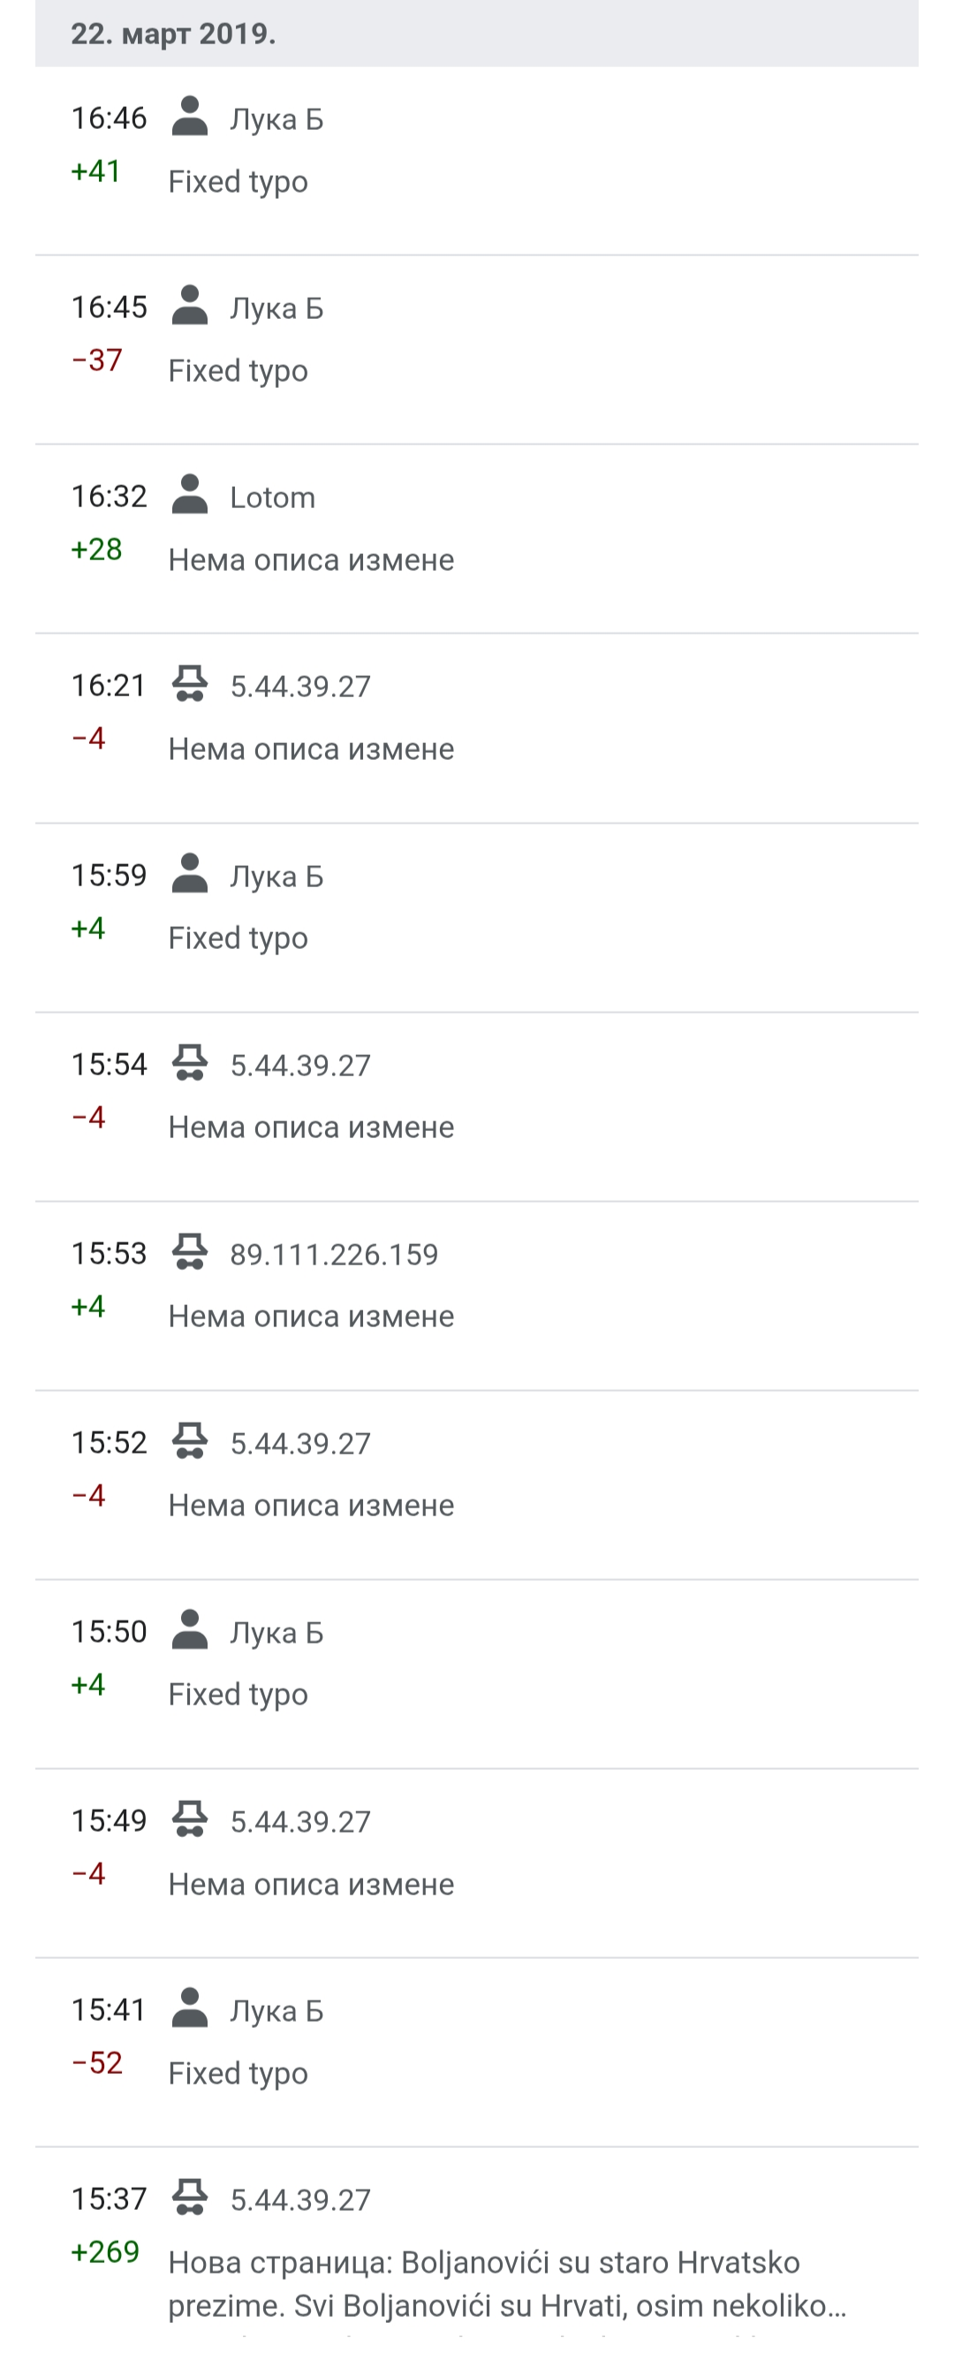Click anonymous icon at 15:37 page creation
Screen dimensions: 954x2353
point(190,2197)
